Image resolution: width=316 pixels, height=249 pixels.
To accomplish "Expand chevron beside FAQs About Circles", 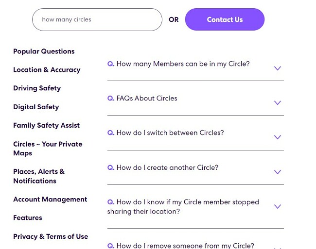I will (278, 103).
